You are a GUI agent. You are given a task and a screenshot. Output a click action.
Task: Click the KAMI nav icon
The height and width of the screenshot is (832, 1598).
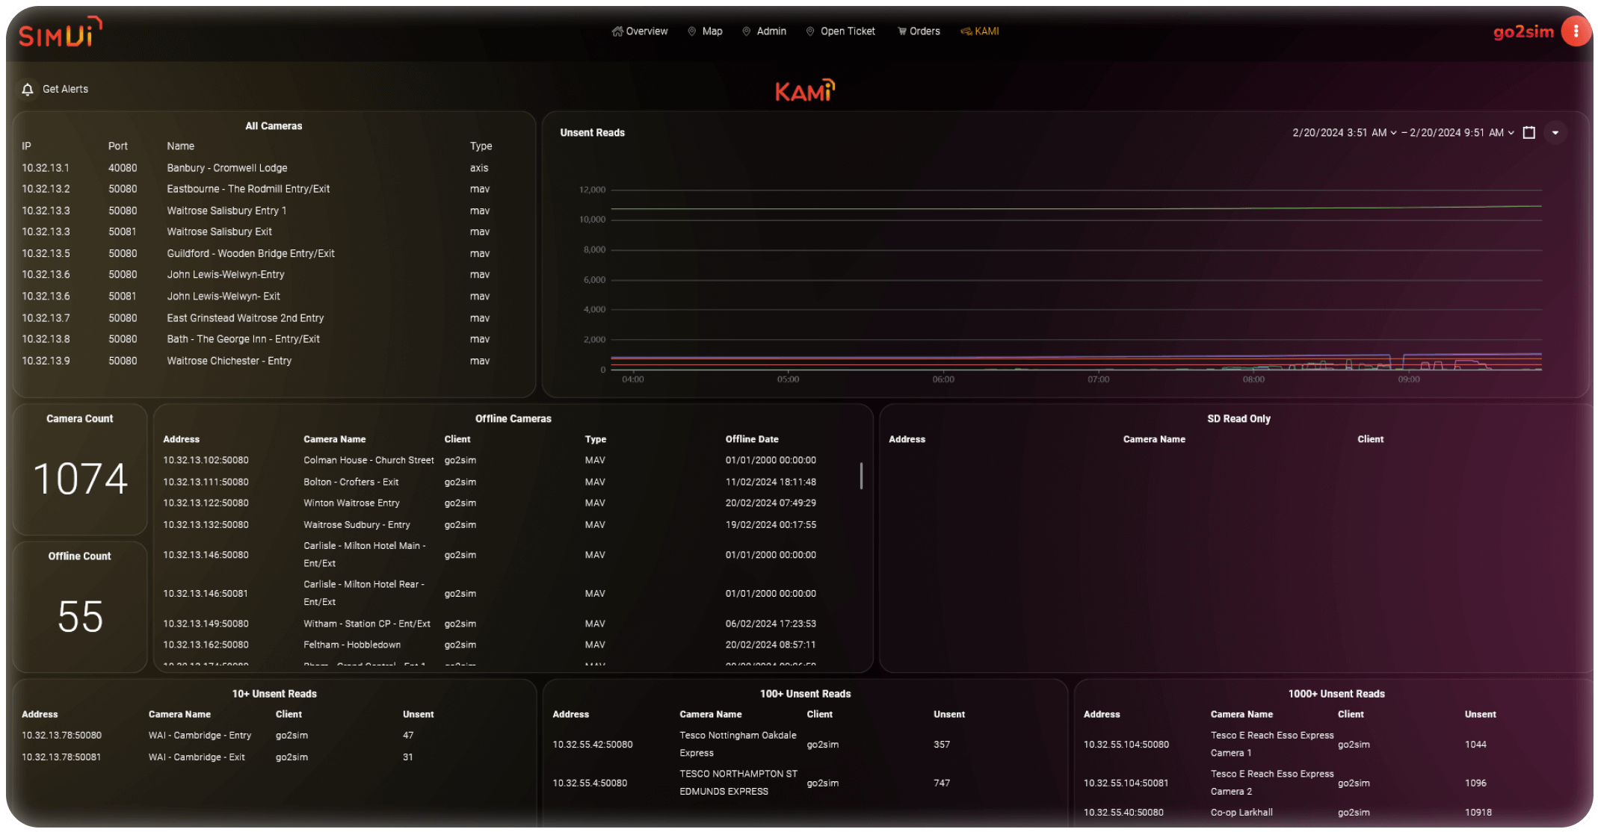tap(966, 31)
